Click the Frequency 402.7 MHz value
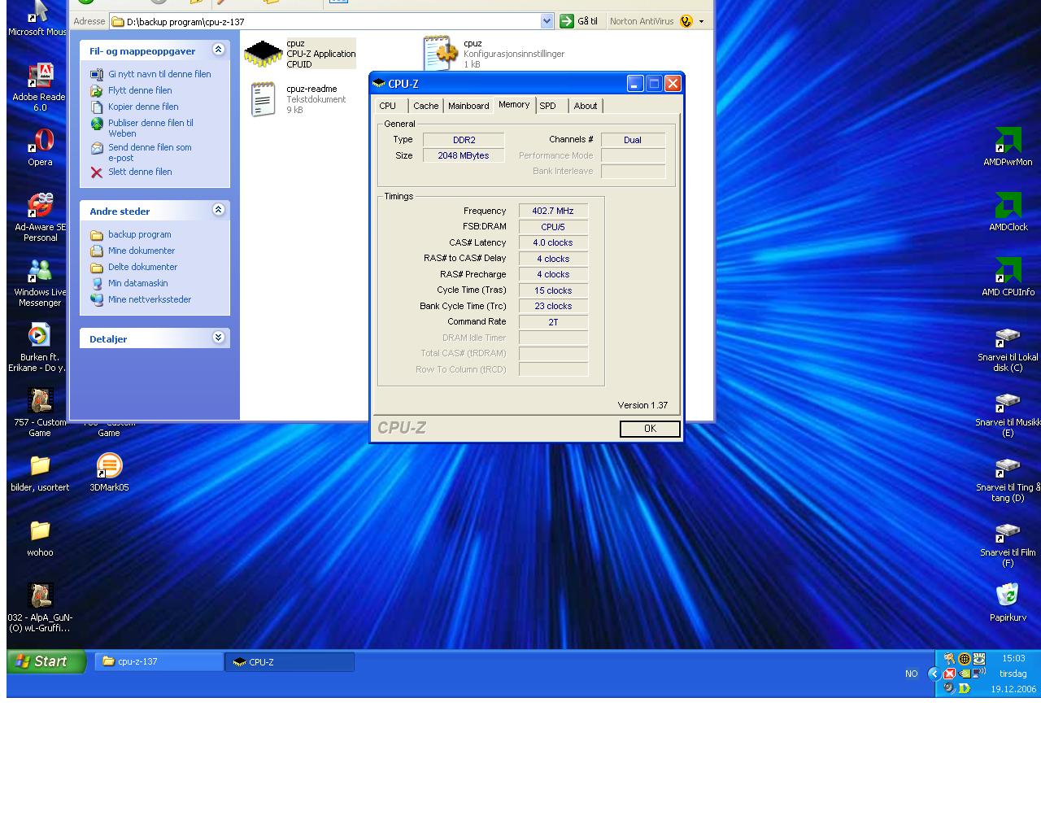 [x=553, y=211]
